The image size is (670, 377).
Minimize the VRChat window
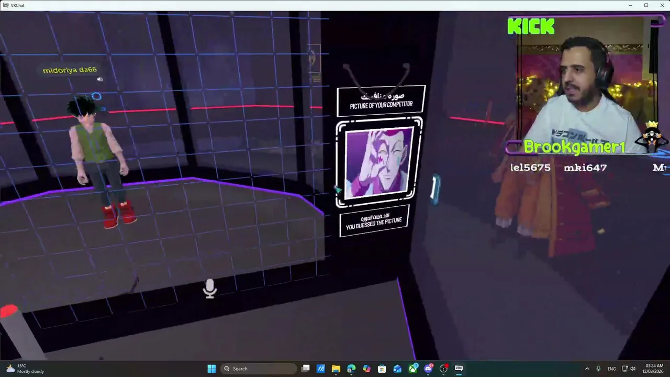tap(631, 5)
